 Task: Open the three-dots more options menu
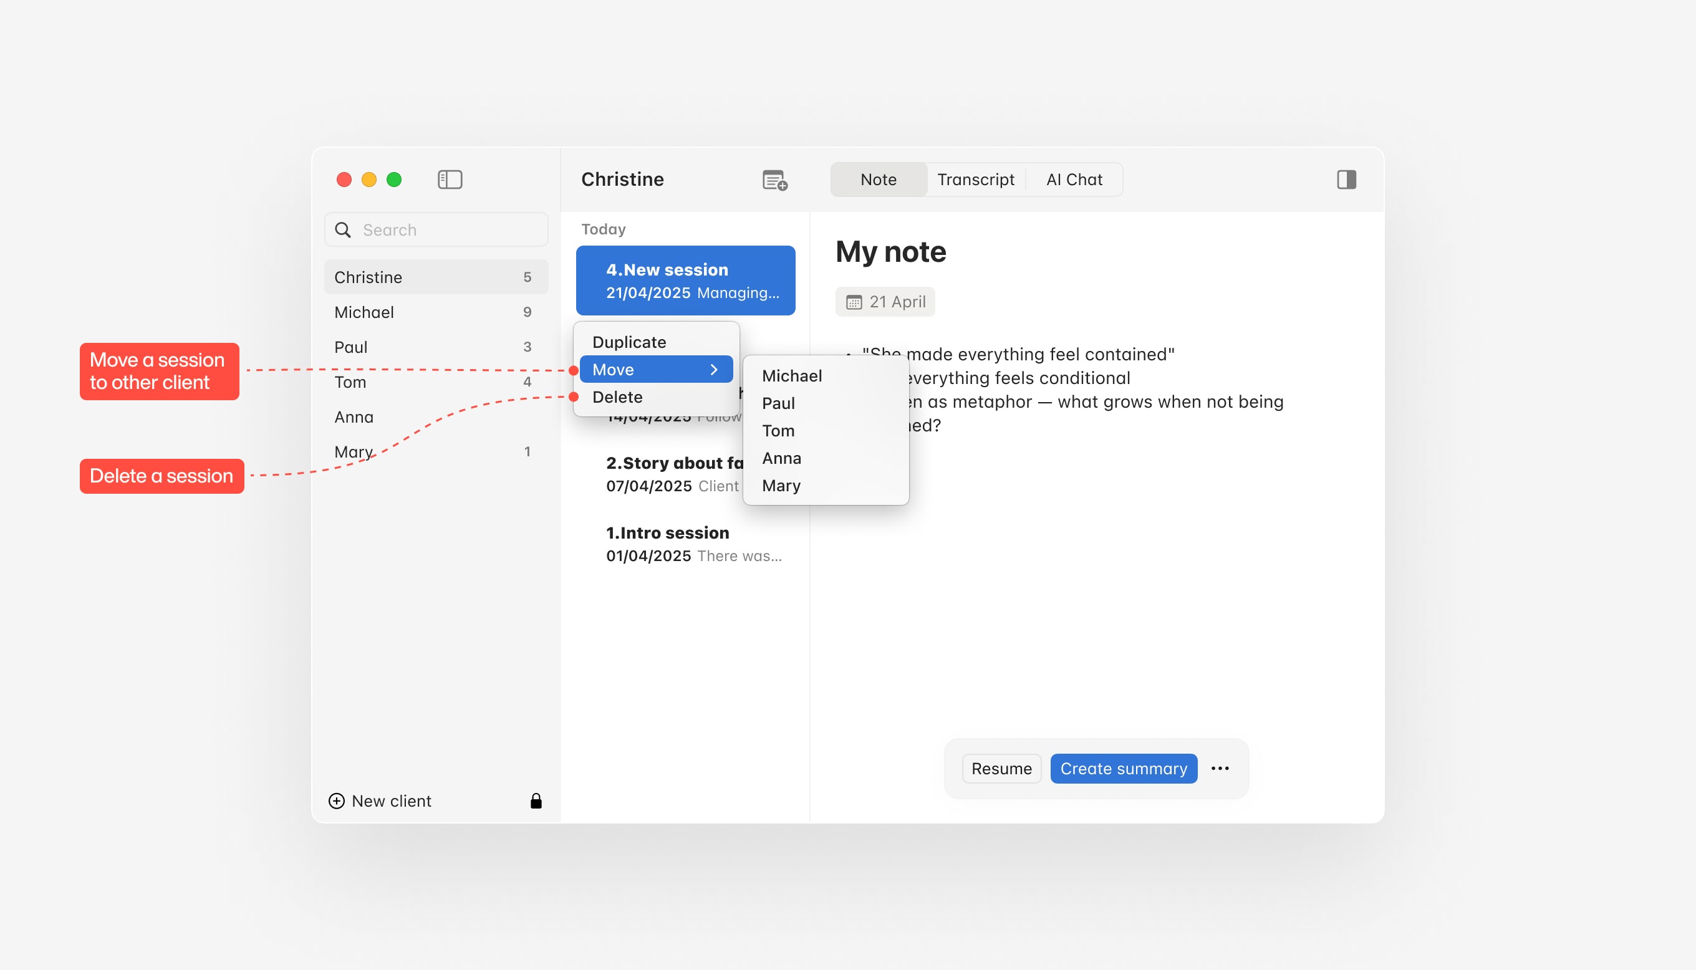[1220, 768]
